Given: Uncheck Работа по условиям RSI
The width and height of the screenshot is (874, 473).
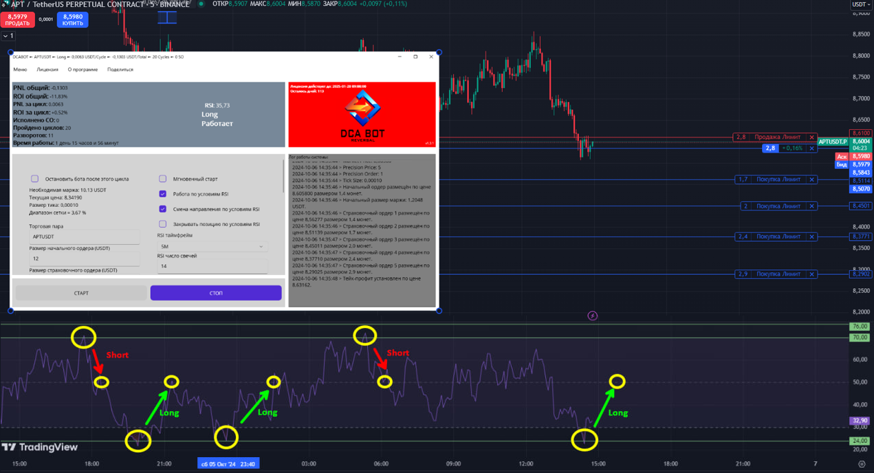Looking at the screenshot, I should pos(162,194).
